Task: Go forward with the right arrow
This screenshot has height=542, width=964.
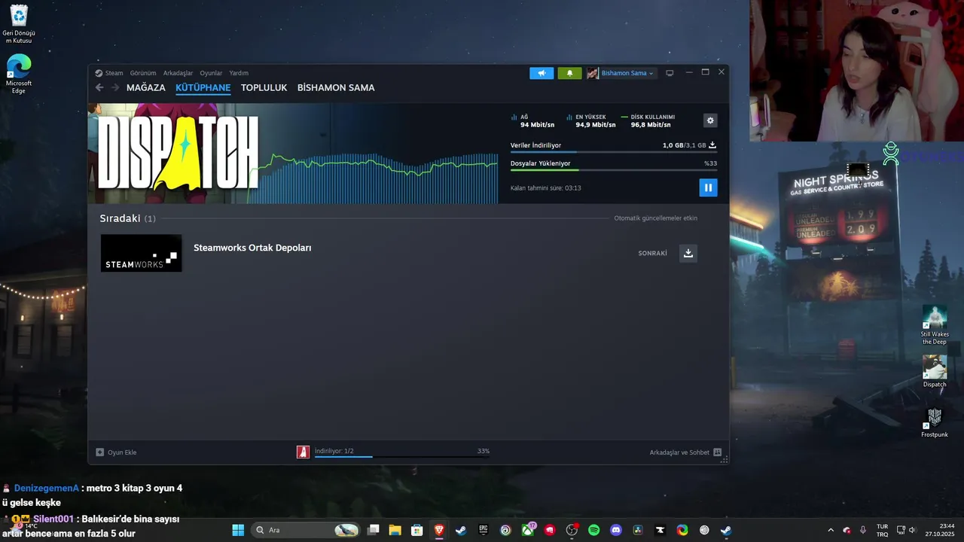Action: pyautogui.click(x=115, y=87)
